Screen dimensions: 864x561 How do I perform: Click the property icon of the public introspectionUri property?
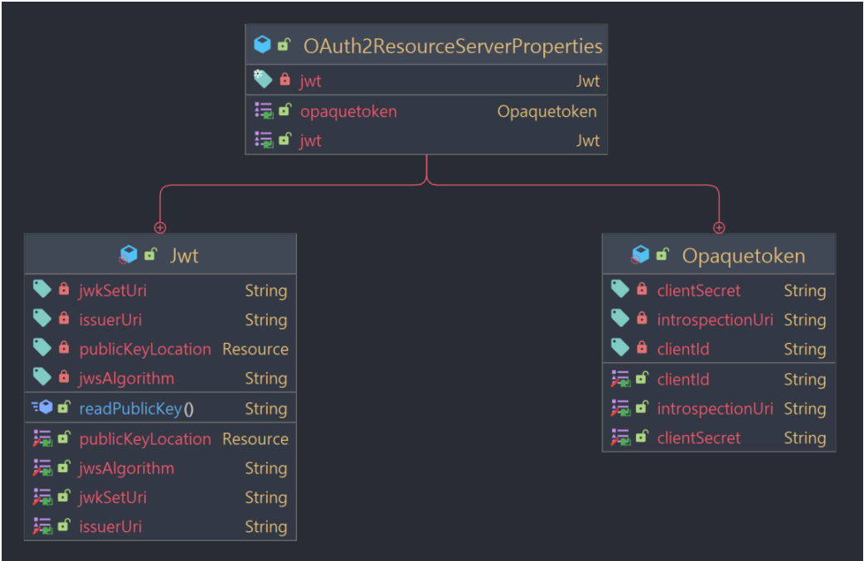tap(620, 408)
